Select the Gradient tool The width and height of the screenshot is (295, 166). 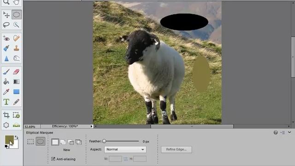[x=17, y=82]
